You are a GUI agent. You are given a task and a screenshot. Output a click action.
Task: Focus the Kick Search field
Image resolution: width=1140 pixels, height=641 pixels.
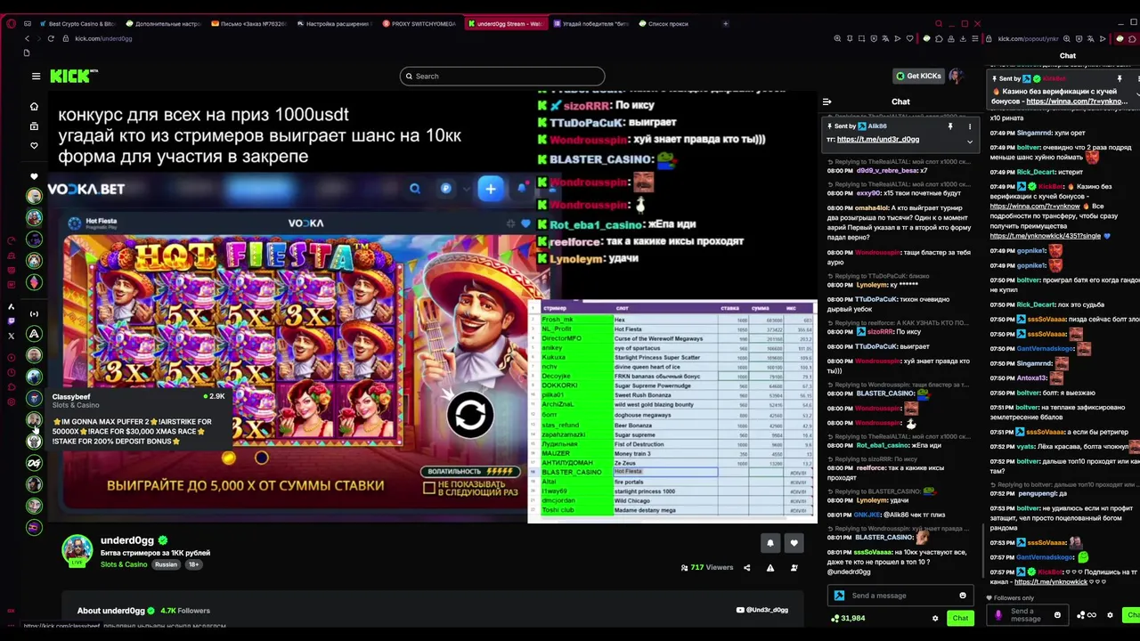coord(502,77)
